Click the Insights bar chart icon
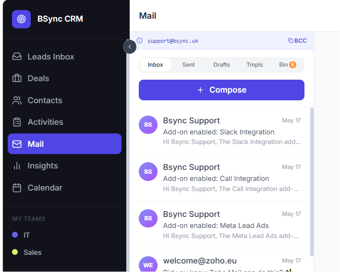340x275 pixels. [x=17, y=166]
